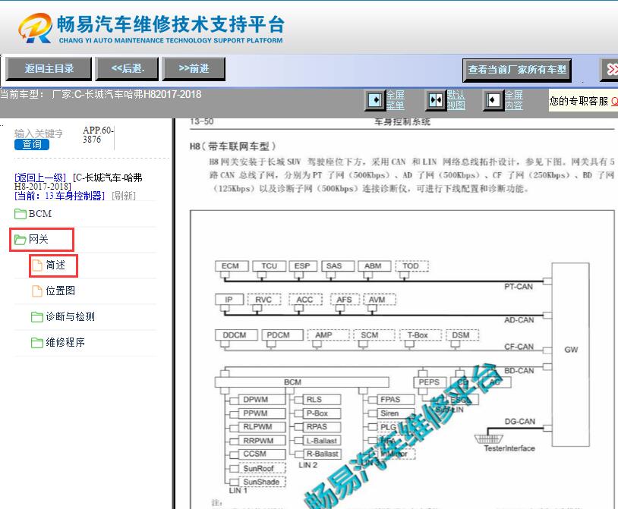This screenshot has width=618, height=509.
Task: Click the GW gateway box in diagram
Action: point(571,354)
